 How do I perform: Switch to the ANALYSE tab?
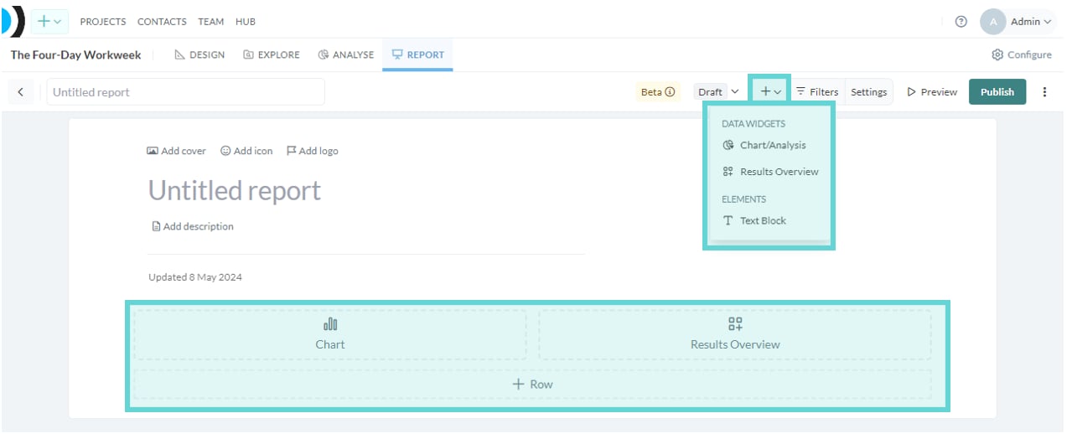pyautogui.click(x=346, y=54)
